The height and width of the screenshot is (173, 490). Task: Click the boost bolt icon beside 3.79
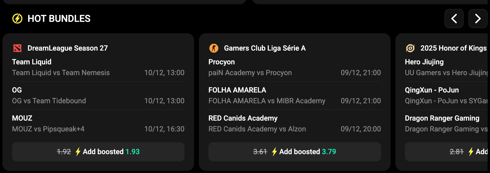point(274,152)
